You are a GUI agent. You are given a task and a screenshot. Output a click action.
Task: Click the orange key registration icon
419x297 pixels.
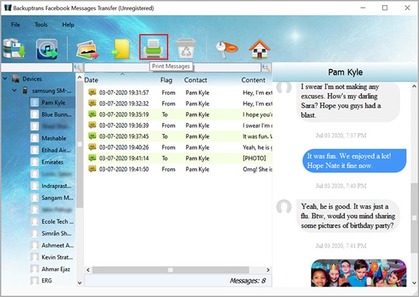(x=226, y=49)
